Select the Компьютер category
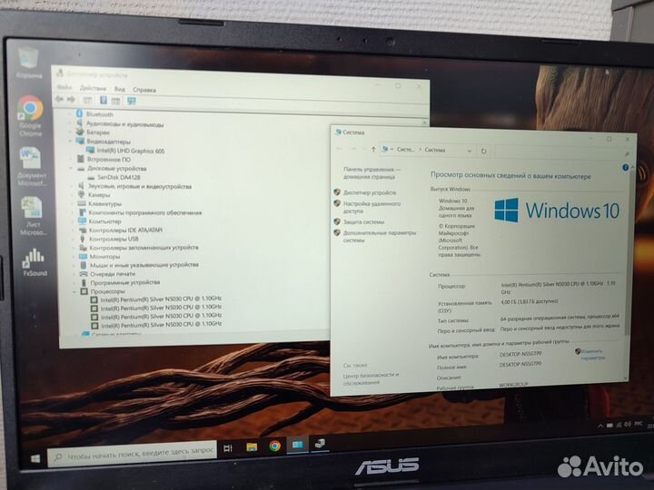Viewport: 654px width, 490px height. [104, 221]
